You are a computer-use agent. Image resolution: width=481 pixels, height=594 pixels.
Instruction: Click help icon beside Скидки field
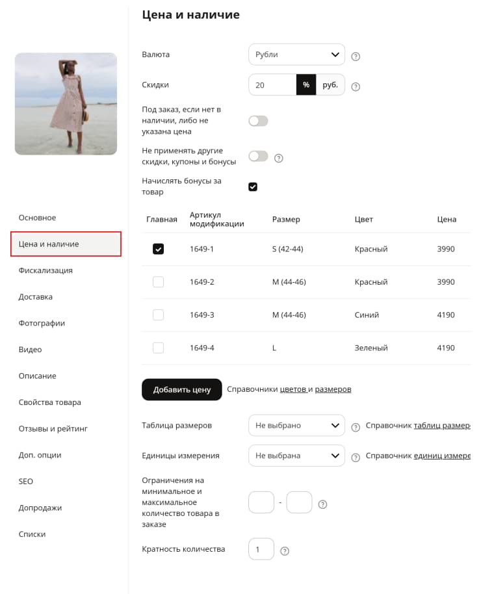coord(355,86)
